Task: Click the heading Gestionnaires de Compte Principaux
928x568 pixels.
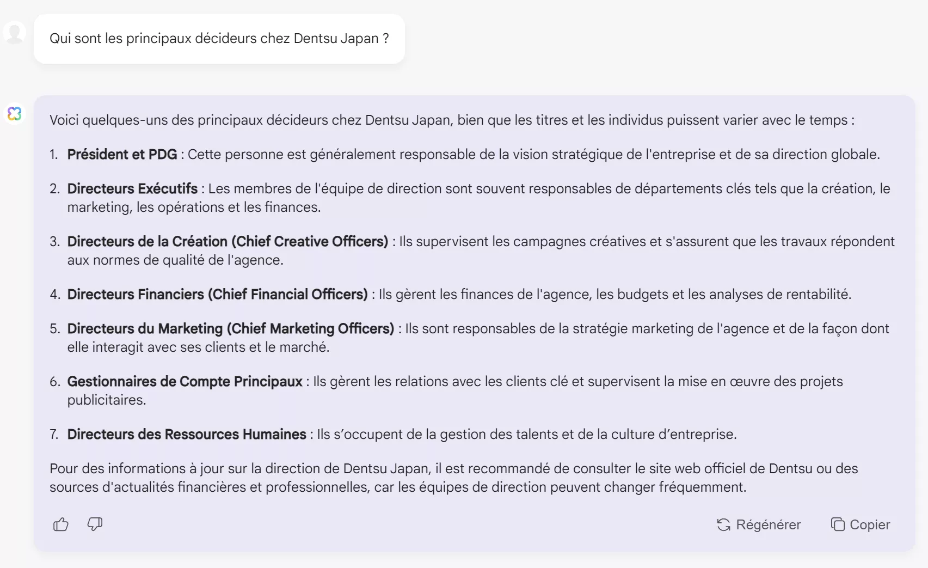Action: 185,381
